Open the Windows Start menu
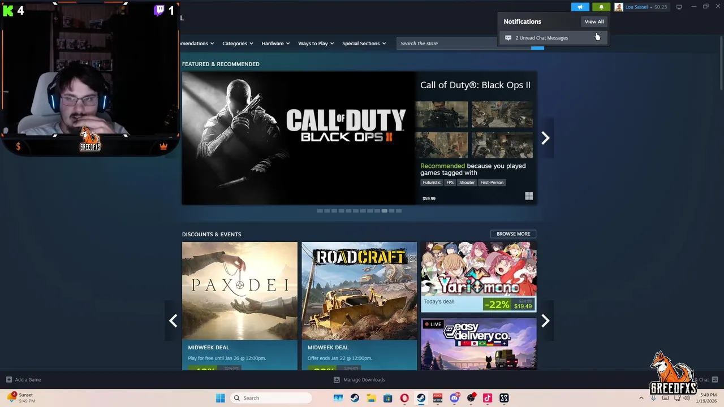 tap(221, 398)
